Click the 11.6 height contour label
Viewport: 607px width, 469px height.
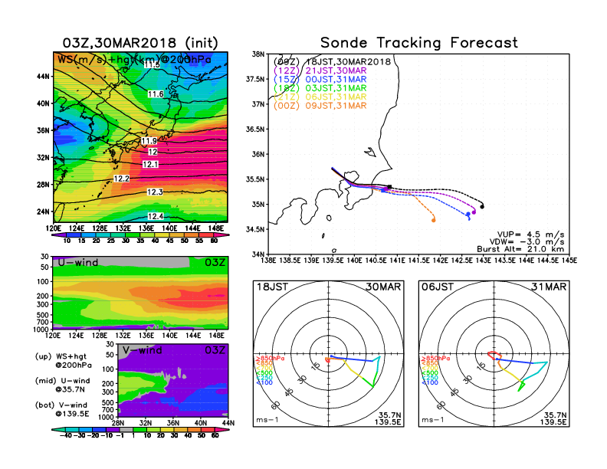[x=156, y=94]
